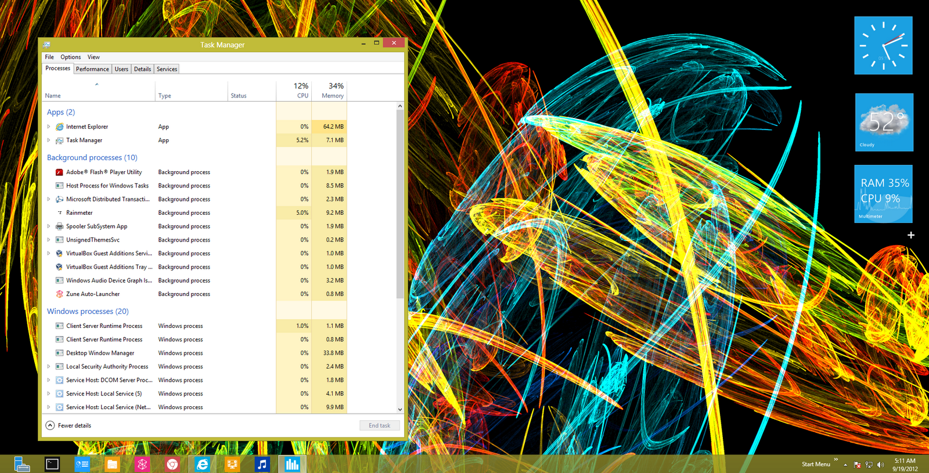Open the Action Center flag tray icon
The image size is (929, 473).
[x=857, y=464]
